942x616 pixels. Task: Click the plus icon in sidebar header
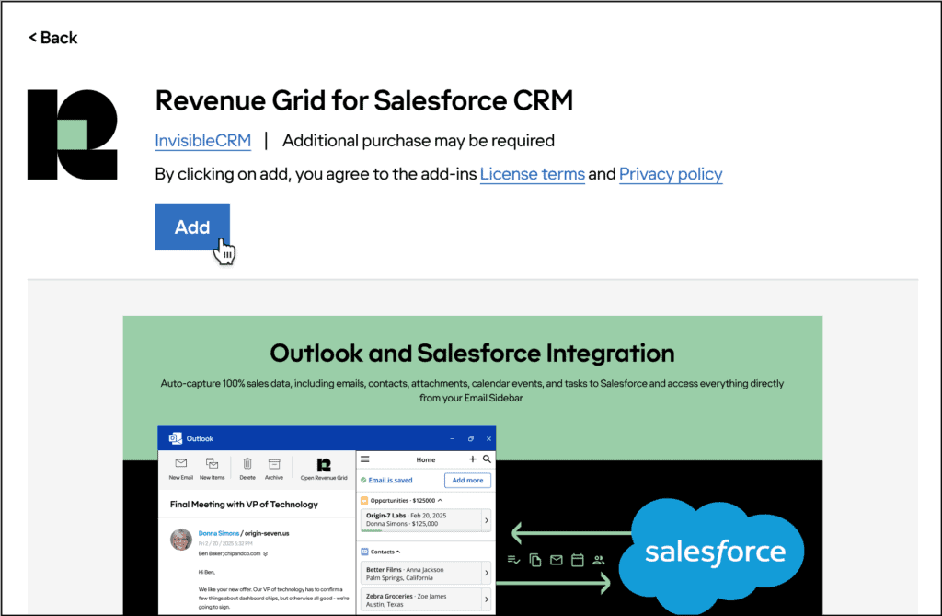[473, 459]
